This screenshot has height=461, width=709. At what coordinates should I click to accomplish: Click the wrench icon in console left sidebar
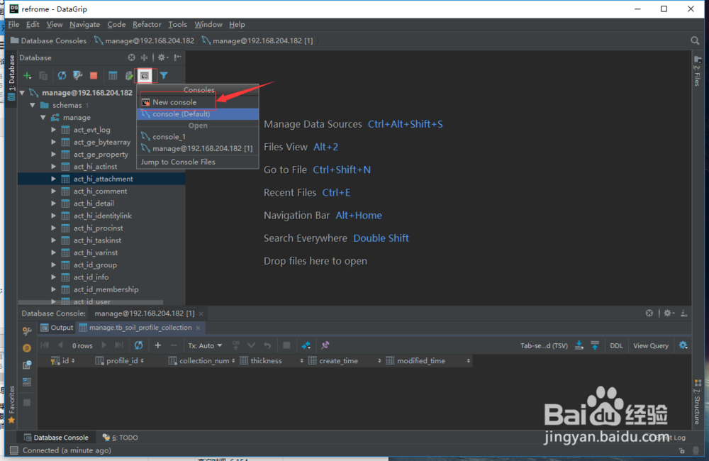(27, 331)
